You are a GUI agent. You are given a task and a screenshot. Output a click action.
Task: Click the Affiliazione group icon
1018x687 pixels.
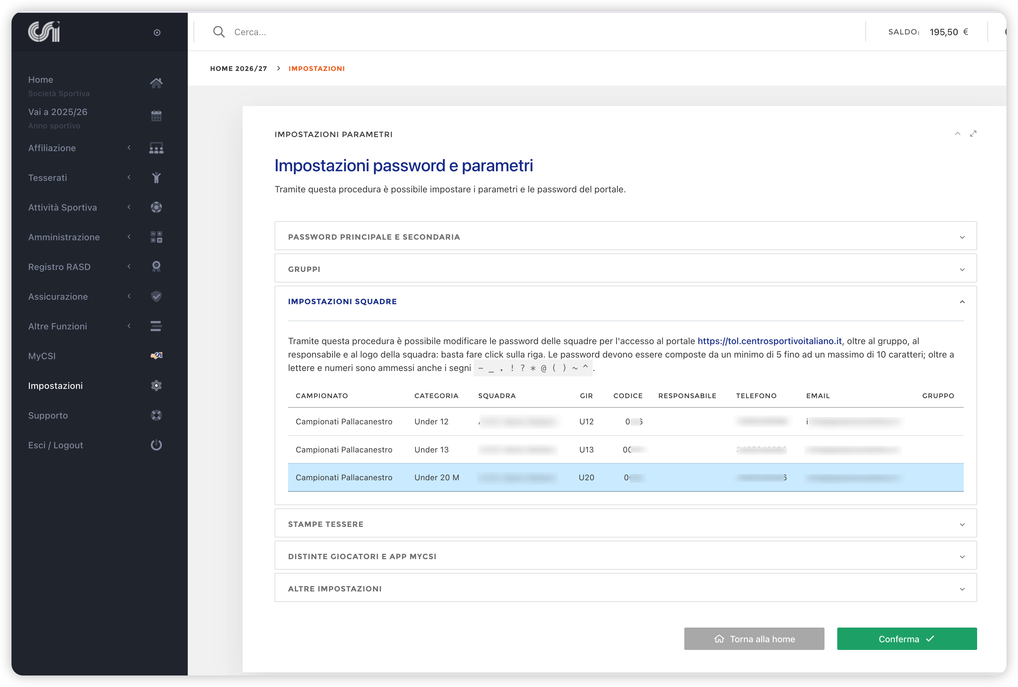[156, 148]
